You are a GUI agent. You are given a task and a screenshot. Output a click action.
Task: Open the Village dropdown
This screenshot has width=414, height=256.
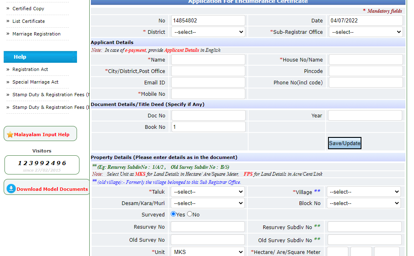pos(363,192)
